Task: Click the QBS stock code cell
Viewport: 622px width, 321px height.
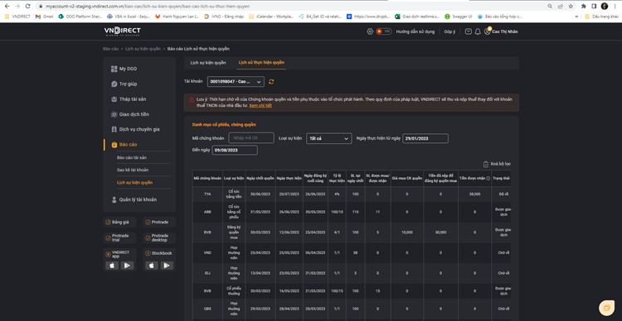Action: [x=207, y=309]
